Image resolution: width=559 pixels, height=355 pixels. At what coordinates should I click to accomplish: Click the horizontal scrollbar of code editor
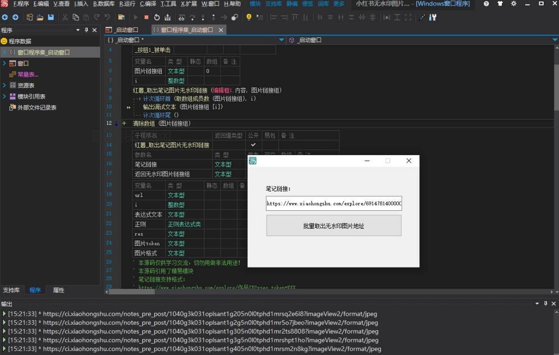click(x=131, y=292)
